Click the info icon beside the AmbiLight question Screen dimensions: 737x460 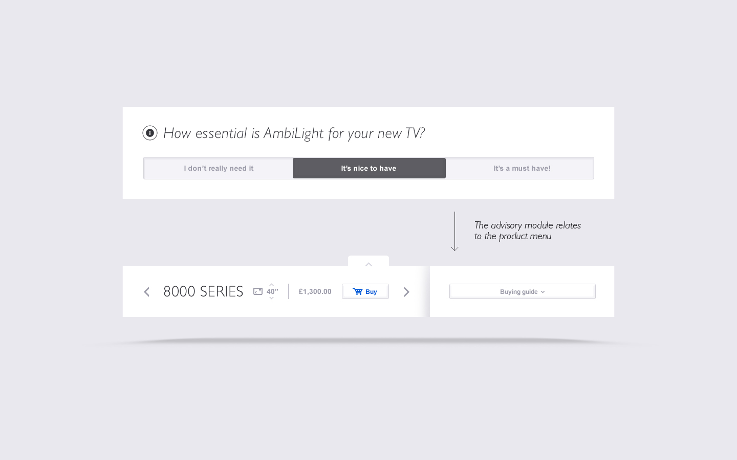coord(150,133)
